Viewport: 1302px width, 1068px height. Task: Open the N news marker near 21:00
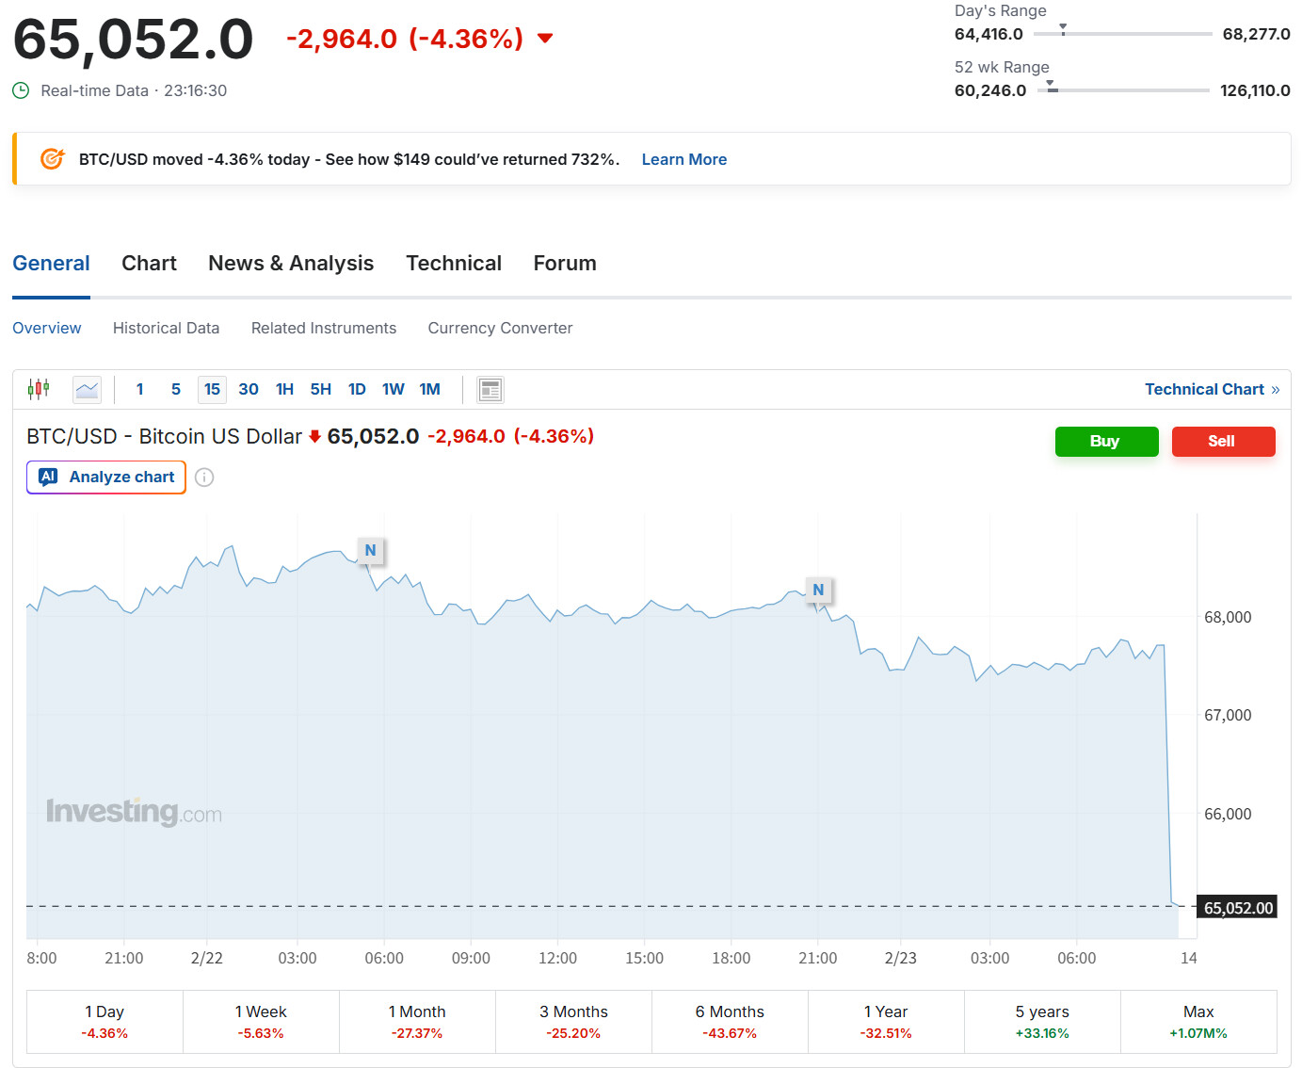[818, 590]
